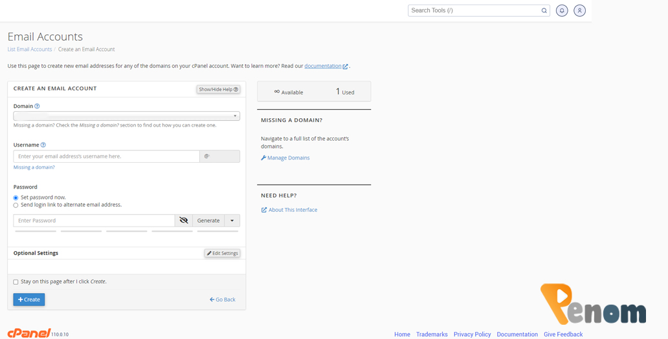Viewport: 668px width, 339px height.
Task: Click the search magnifier icon
Action: pyautogui.click(x=544, y=10)
